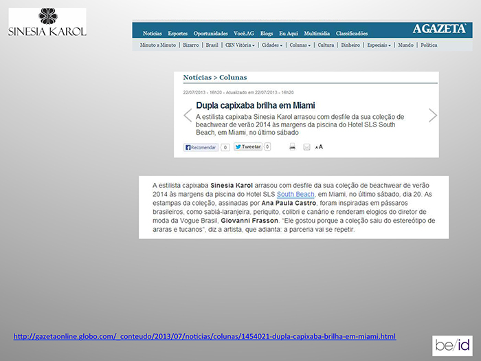Open the Blogs menu item
This screenshot has width=481, height=361.
point(267,34)
